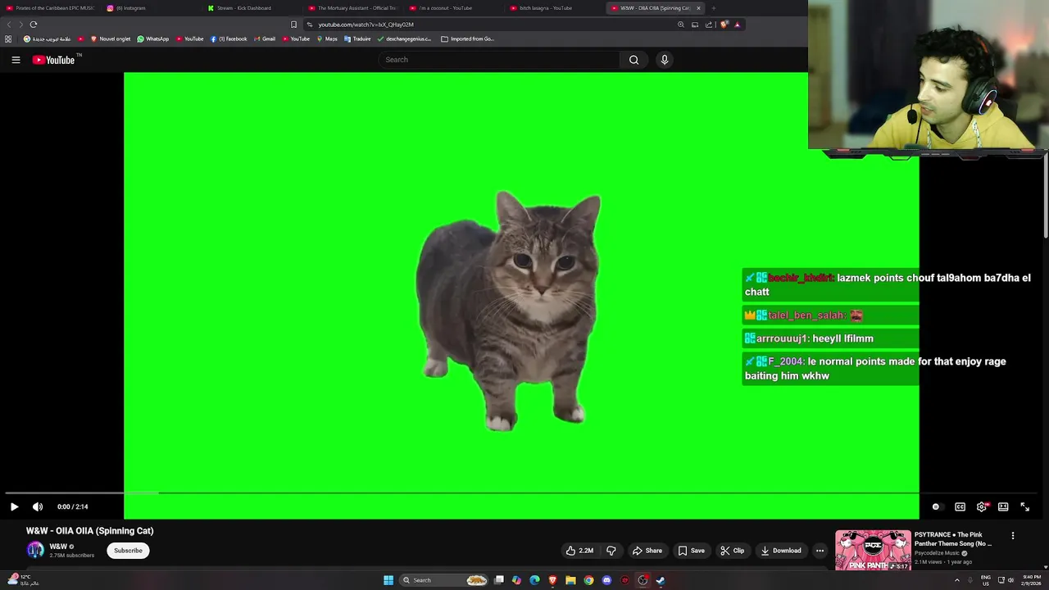Open Brave Rewards triangle icon

(737, 25)
